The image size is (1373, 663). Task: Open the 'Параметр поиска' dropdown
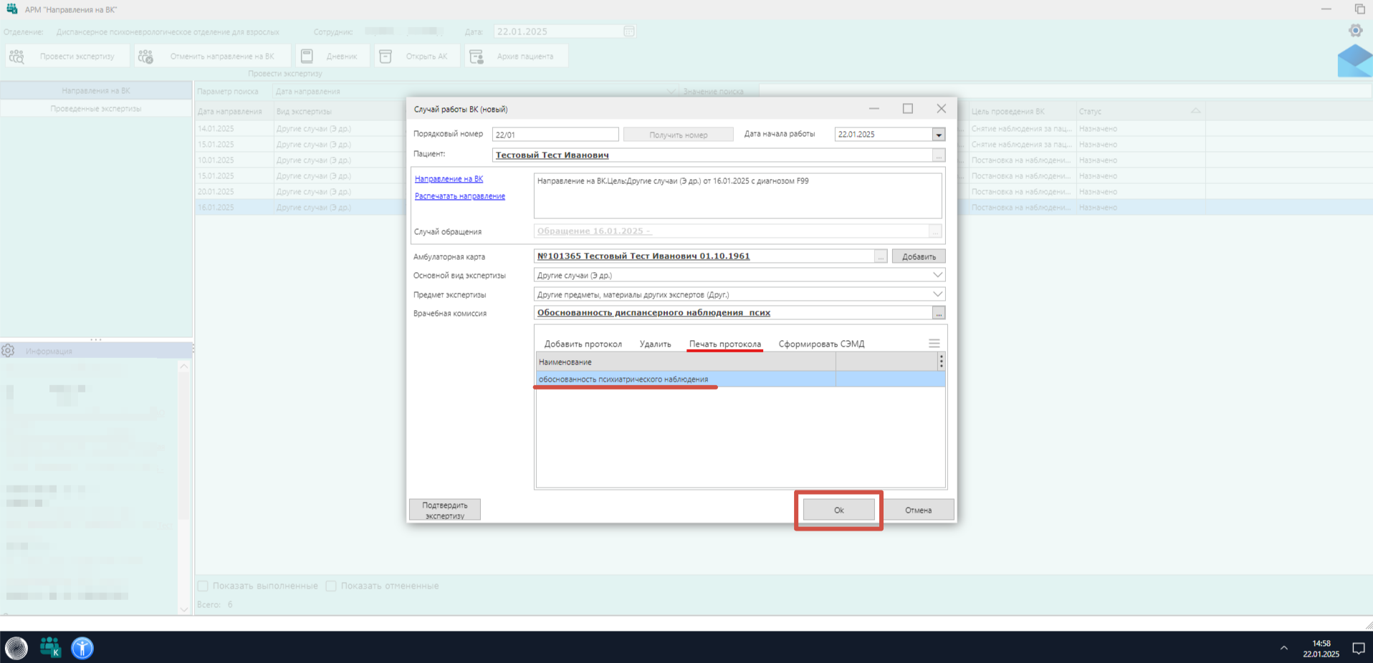click(671, 92)
